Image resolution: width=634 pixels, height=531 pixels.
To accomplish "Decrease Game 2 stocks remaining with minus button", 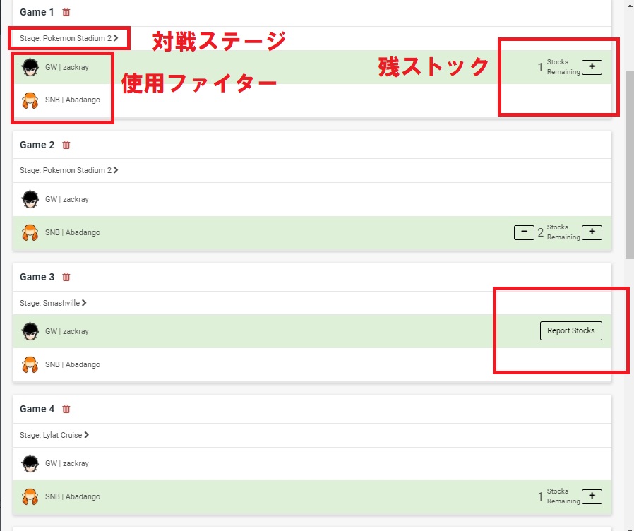I will tap(524, 232).
